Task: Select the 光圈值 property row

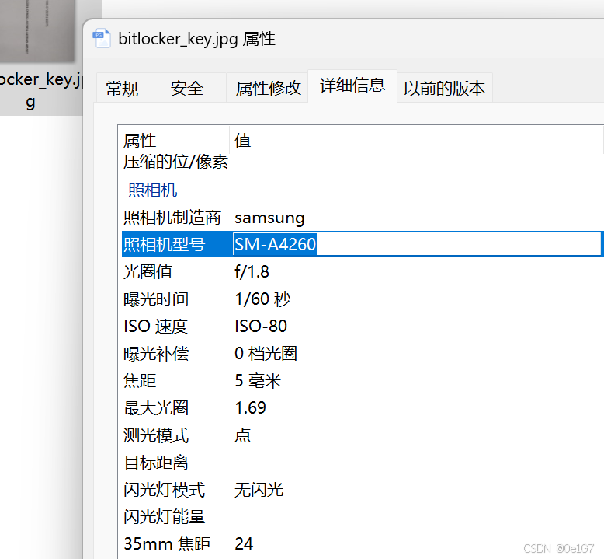Action: [362, 271]
